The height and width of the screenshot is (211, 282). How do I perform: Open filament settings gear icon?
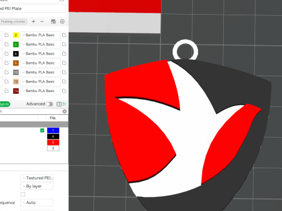(x=62, y=22)
